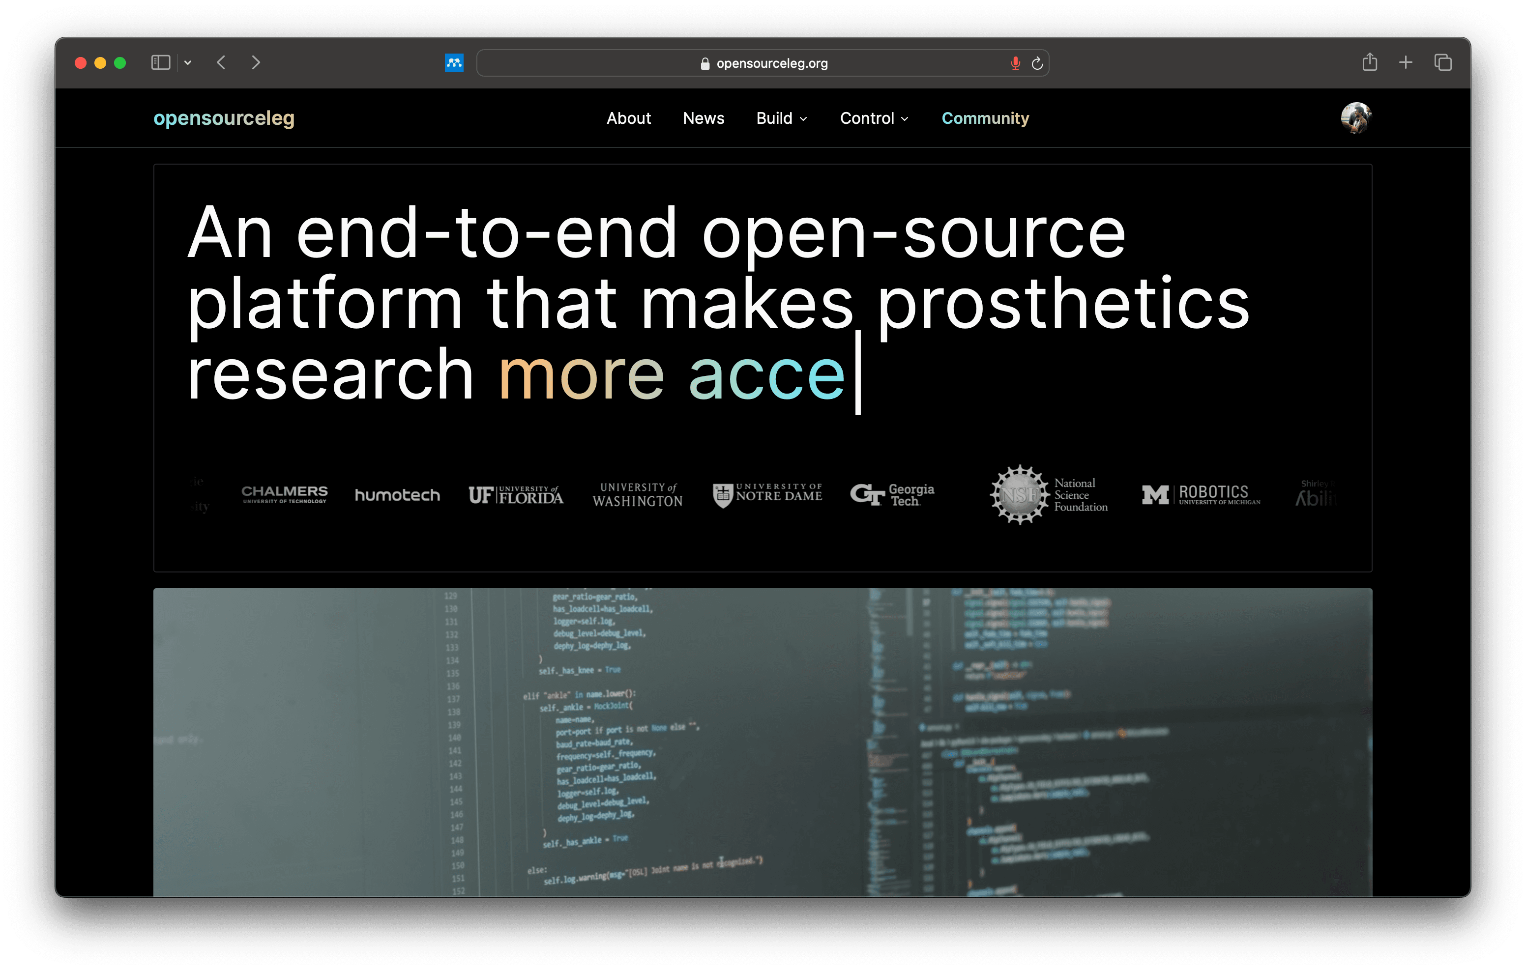The width and height of the screenshot is (1526, 970).
Task: Click the red close window button
Action: 81,63
